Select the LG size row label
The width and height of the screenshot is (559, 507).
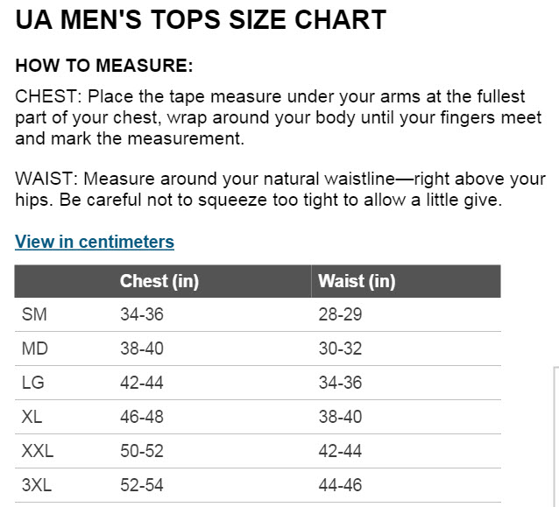click(x=33, y=383)
